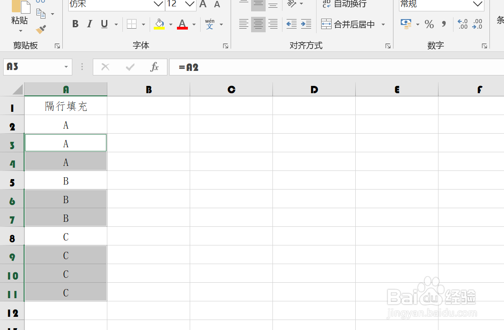Open Merge and Center dropdown arrow
504x330 pixels.
coord(383,25)
